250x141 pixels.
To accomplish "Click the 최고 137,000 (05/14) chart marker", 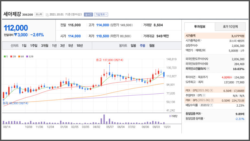I will click(x=110, y=60).
